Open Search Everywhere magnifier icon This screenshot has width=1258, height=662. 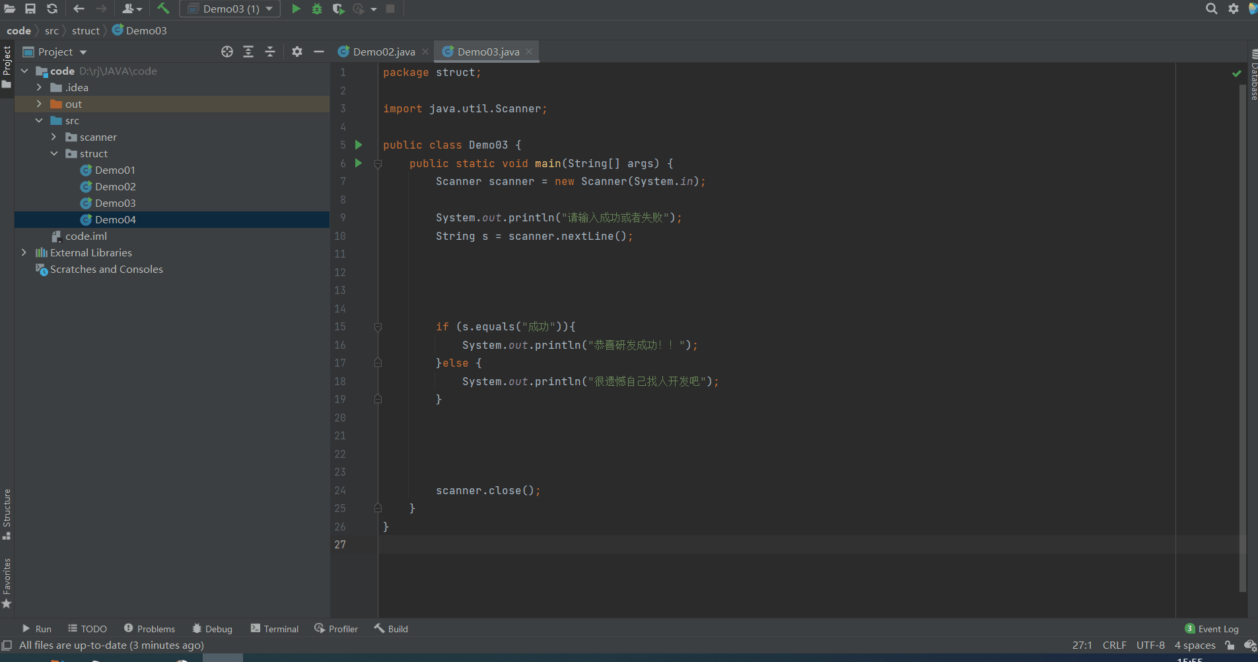tap(1211, 9)
